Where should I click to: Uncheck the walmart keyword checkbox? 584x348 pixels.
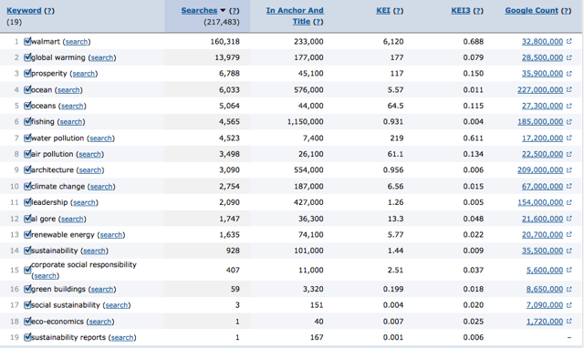coord(27,41)
